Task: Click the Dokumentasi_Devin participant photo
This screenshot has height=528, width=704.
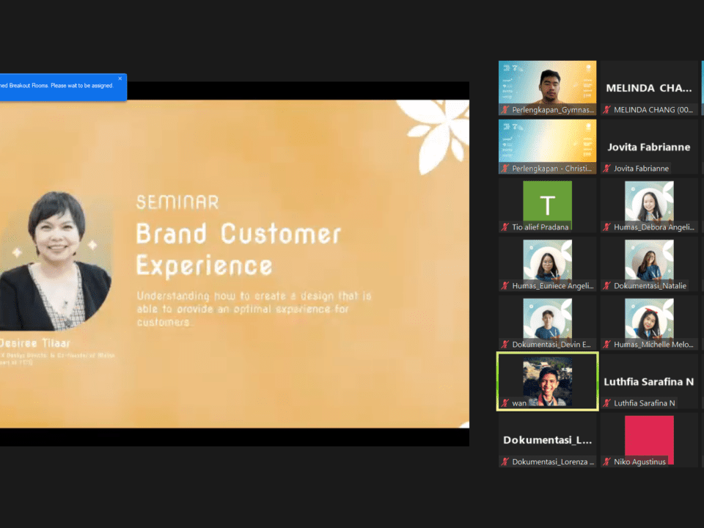Action: coord(547,318)
